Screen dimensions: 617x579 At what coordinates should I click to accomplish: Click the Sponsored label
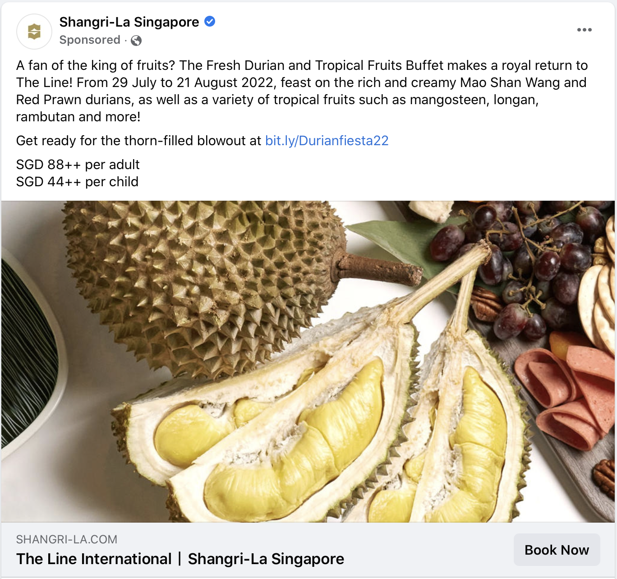coord(90,40)
